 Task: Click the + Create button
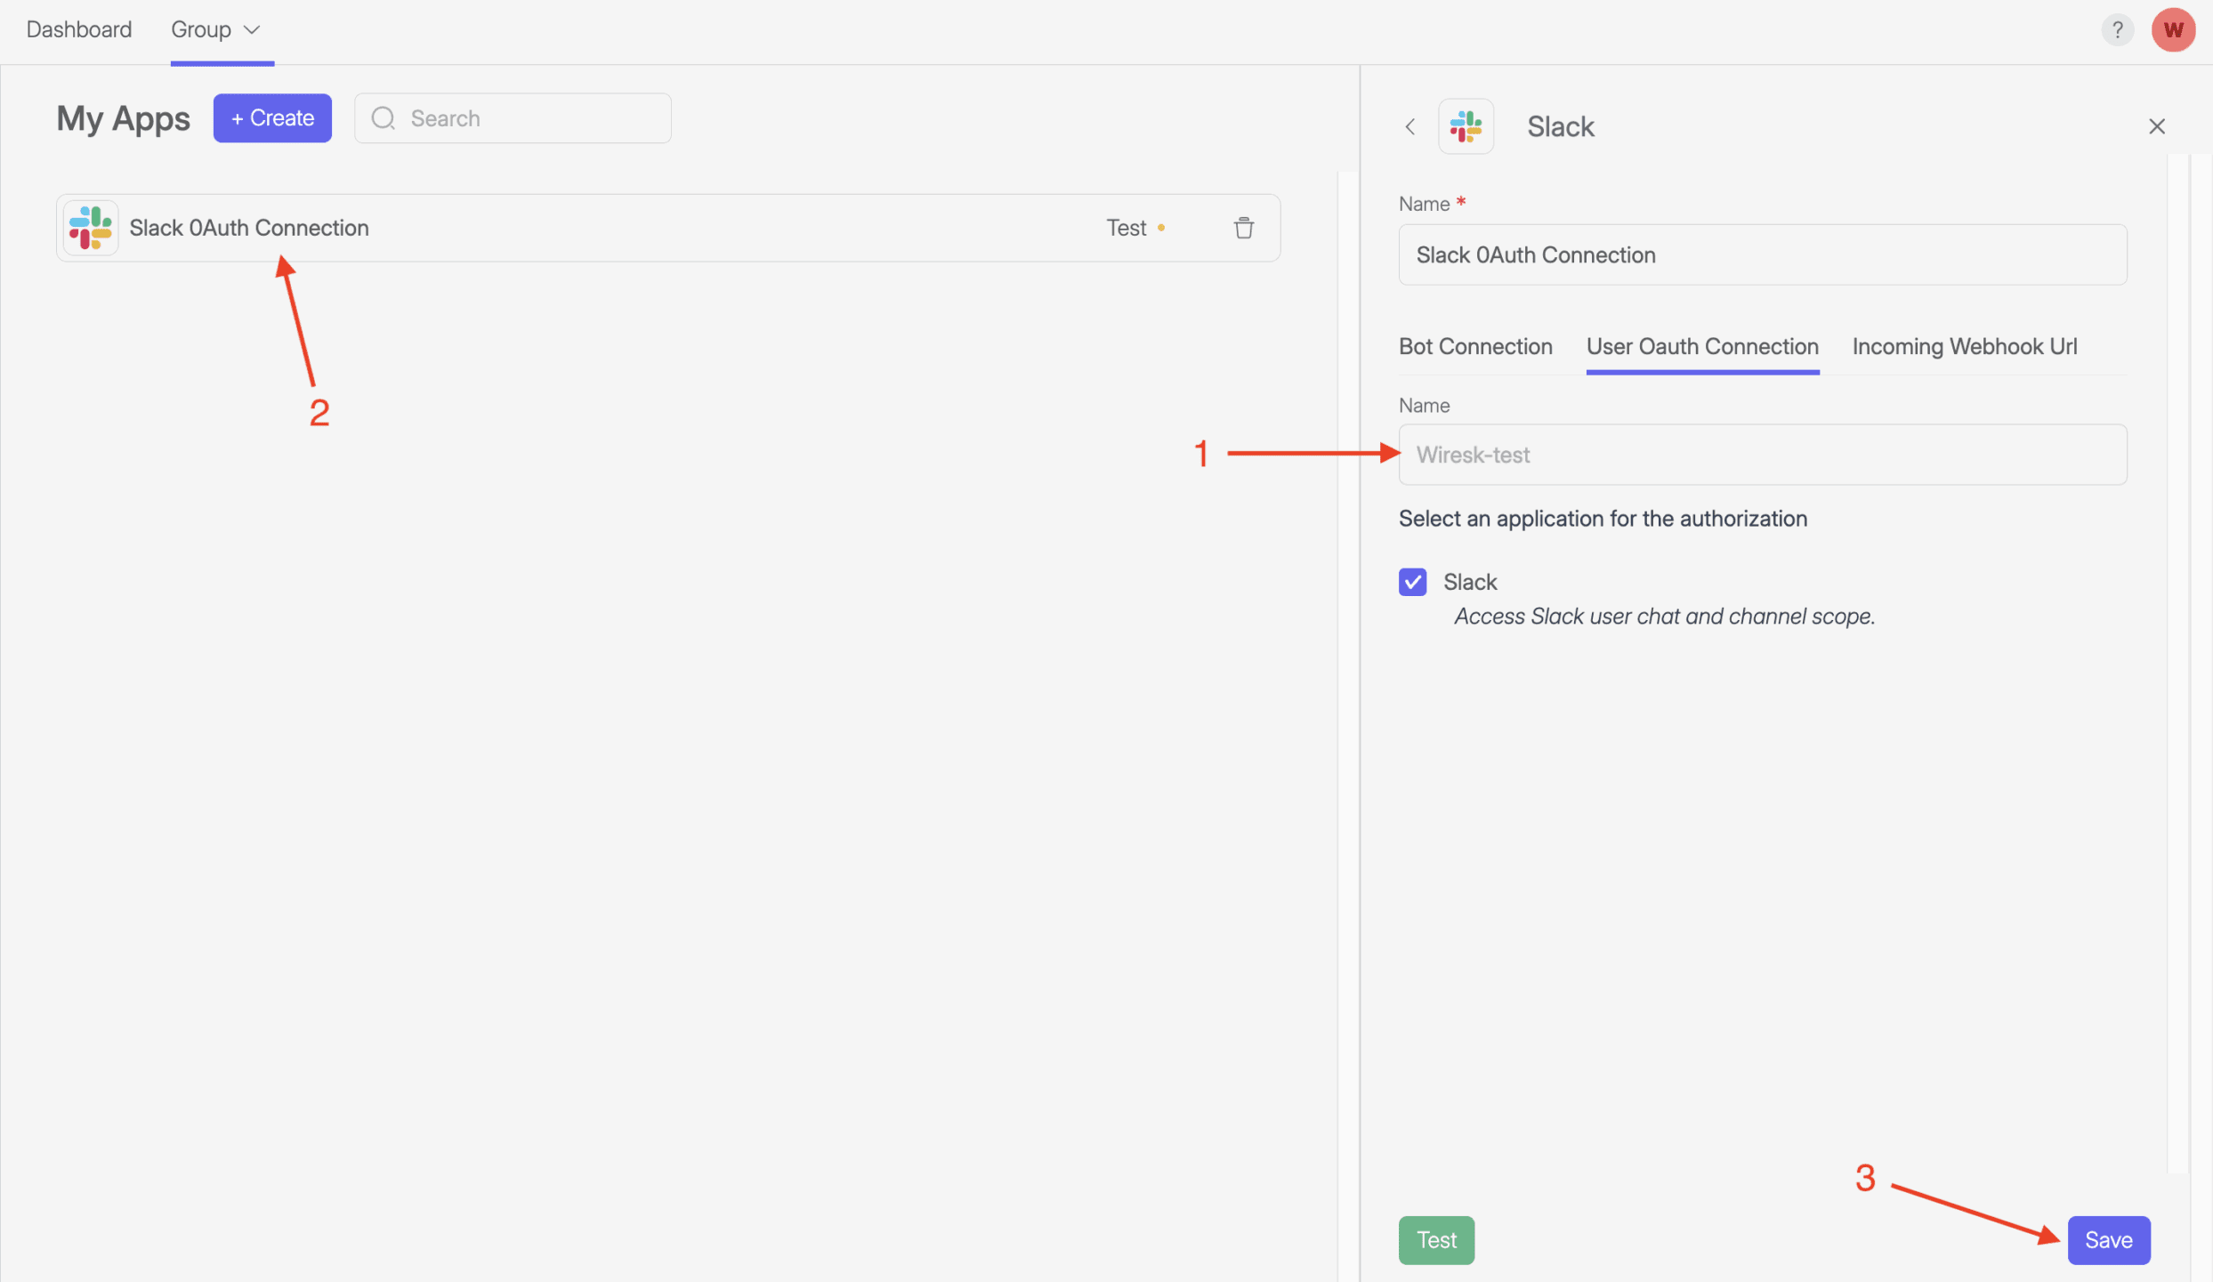272,118
